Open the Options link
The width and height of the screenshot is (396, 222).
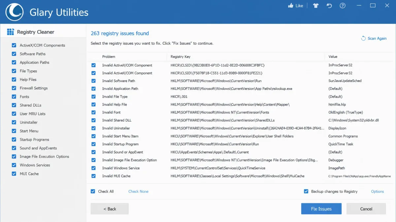coord(378,191)
